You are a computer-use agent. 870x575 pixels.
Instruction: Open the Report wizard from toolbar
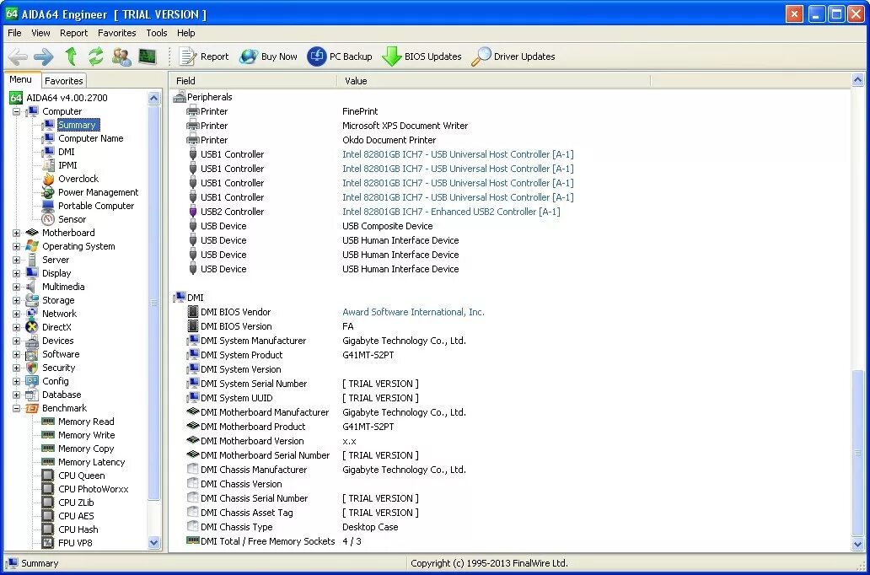coord(203,56)
